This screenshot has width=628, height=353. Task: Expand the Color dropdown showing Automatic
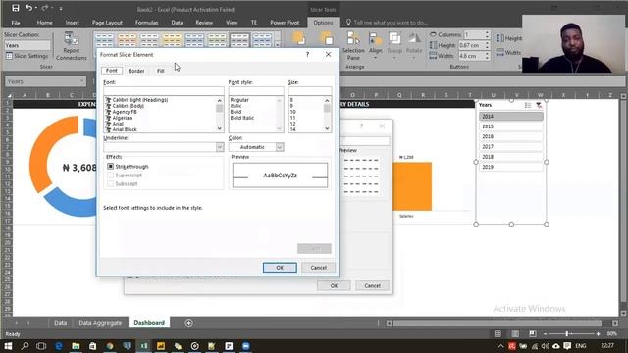coord(280,147)
